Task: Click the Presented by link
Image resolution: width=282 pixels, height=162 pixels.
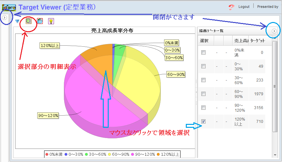Action: 268,7
